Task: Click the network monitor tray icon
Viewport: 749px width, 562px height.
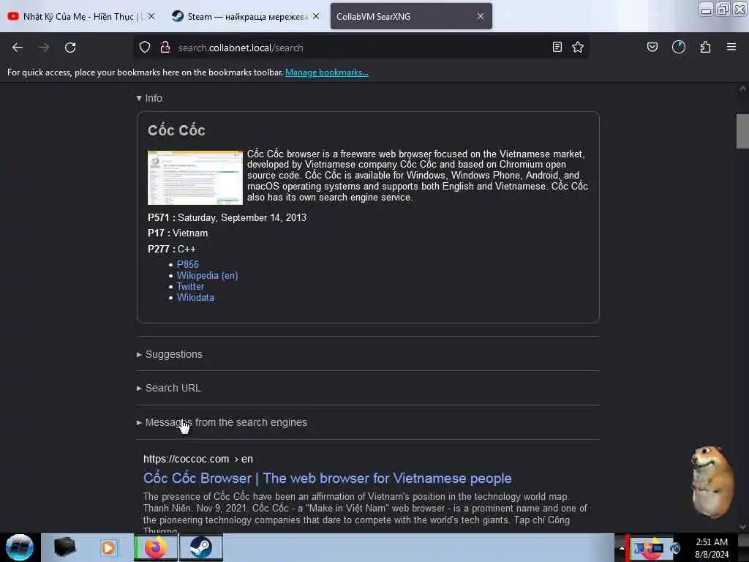Action: (658, 548)
